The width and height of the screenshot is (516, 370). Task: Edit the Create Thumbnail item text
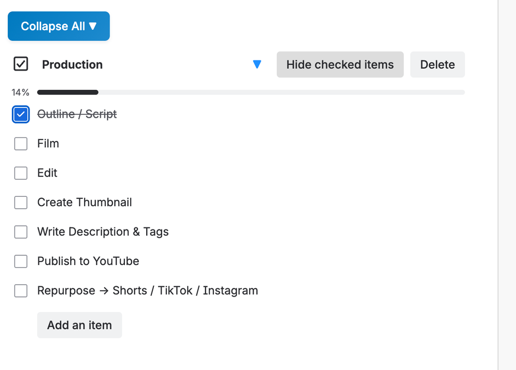(84, 203)
